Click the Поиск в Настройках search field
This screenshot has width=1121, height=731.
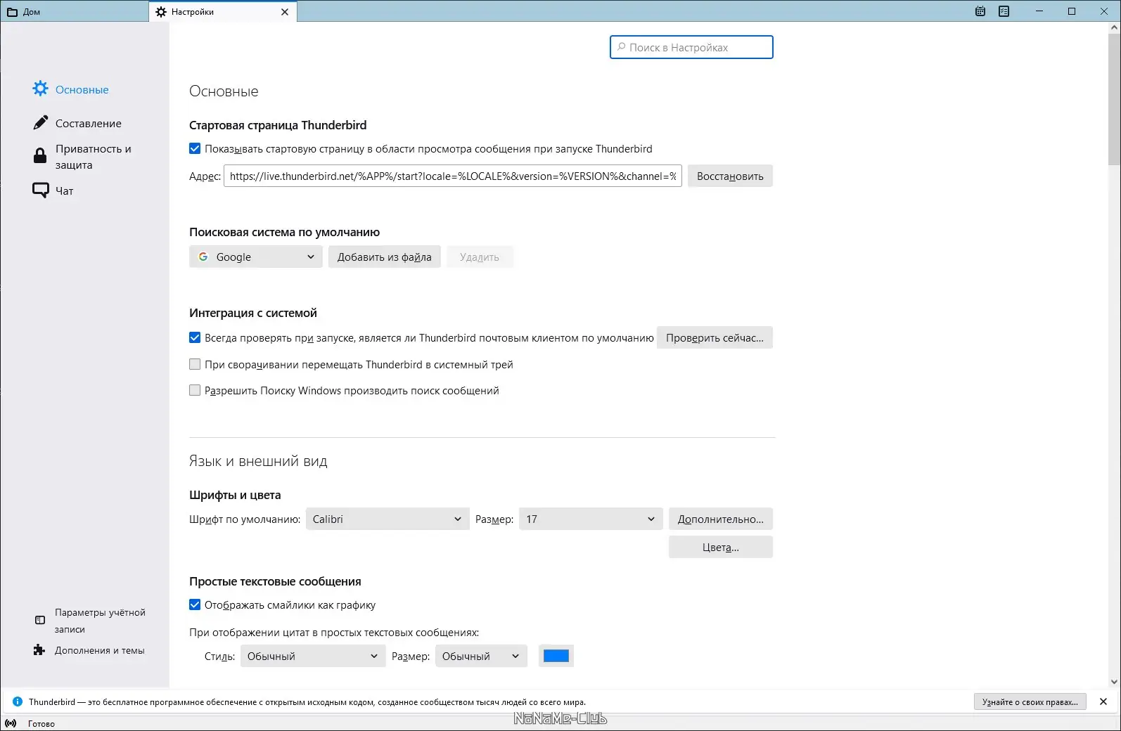click(x=691, y=47)
